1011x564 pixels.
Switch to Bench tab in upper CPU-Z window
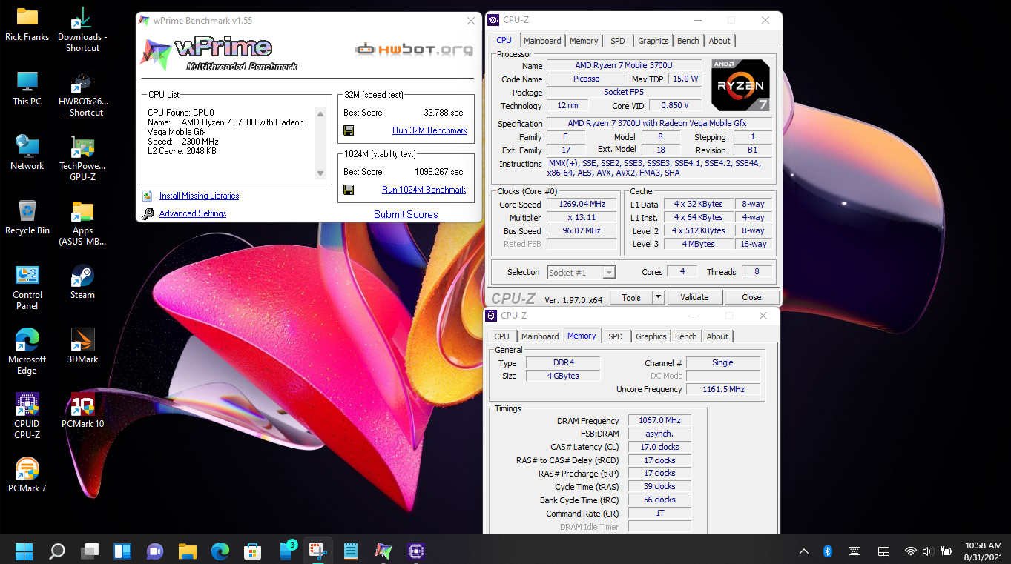pos(688,41)
